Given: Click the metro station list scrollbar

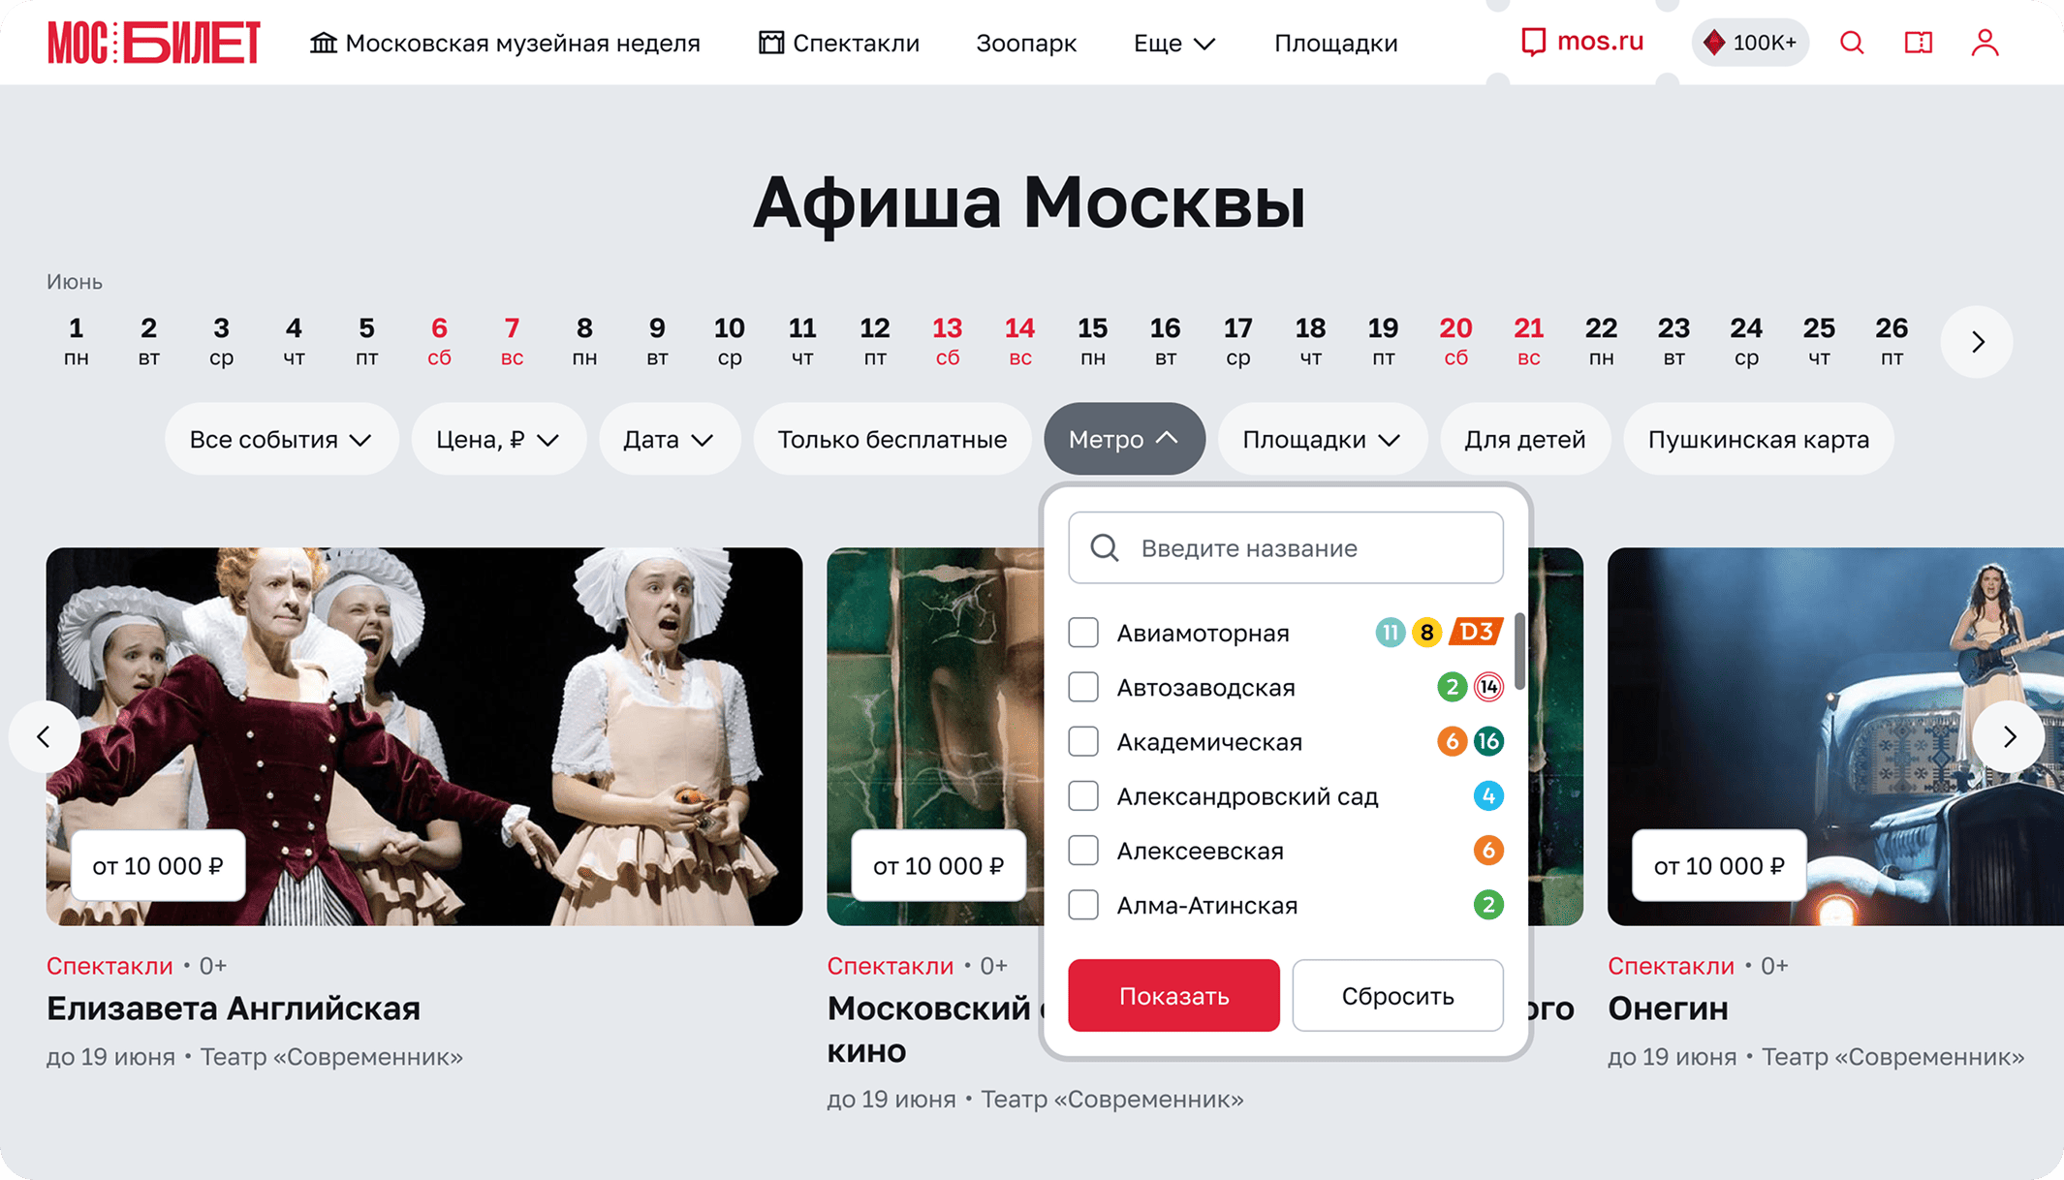Looking at the screenshot, I should click(1519, 651).
